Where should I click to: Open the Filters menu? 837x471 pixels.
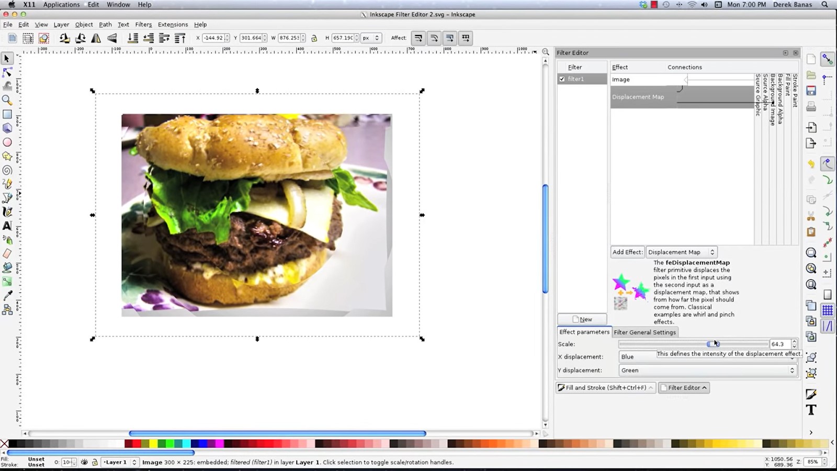coord(143,25)
